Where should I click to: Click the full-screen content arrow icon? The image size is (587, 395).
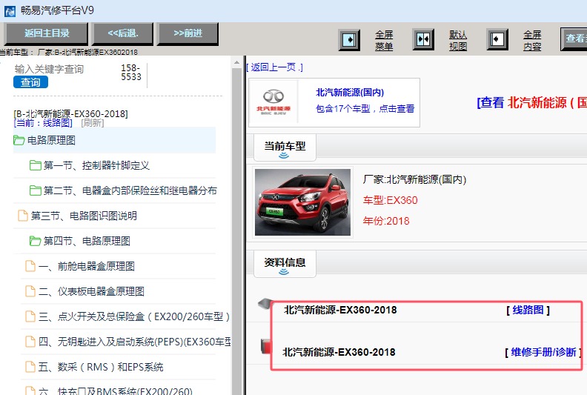(497, 40)
